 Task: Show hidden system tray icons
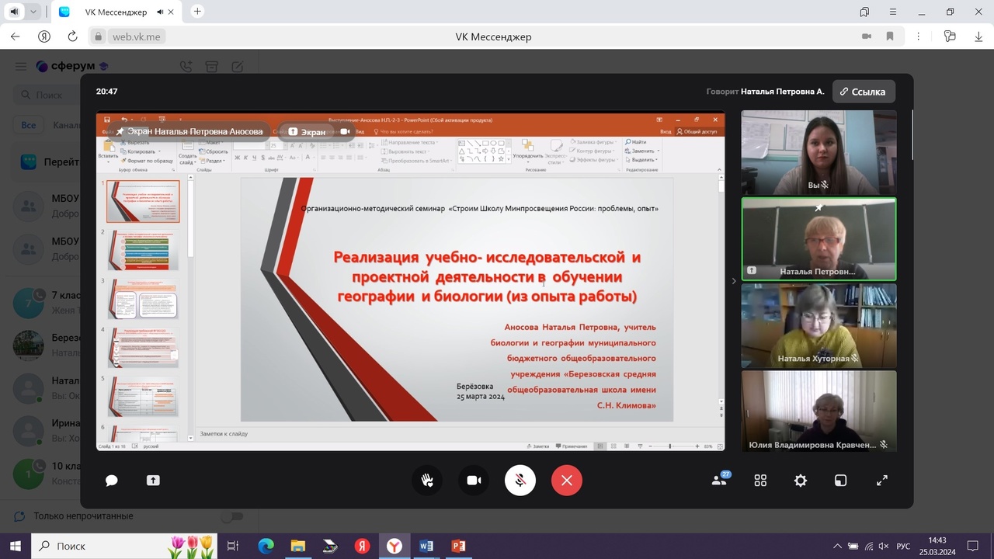[837, 546]
